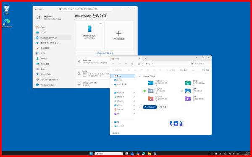Open the デバイス row in Settings

click(x=92, y=74)
